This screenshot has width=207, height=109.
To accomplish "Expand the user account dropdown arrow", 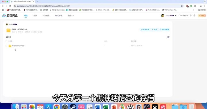I will [176, 15].
